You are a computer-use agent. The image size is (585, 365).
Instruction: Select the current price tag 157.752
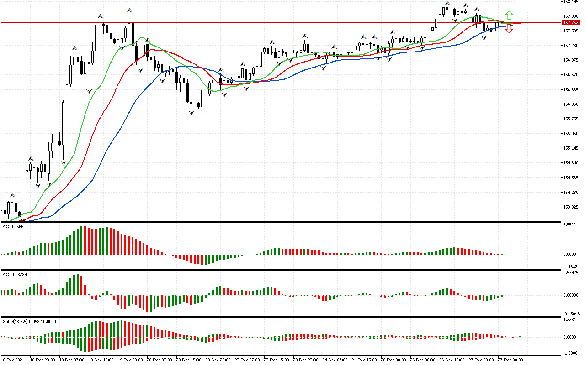click(x=572, y=22)
